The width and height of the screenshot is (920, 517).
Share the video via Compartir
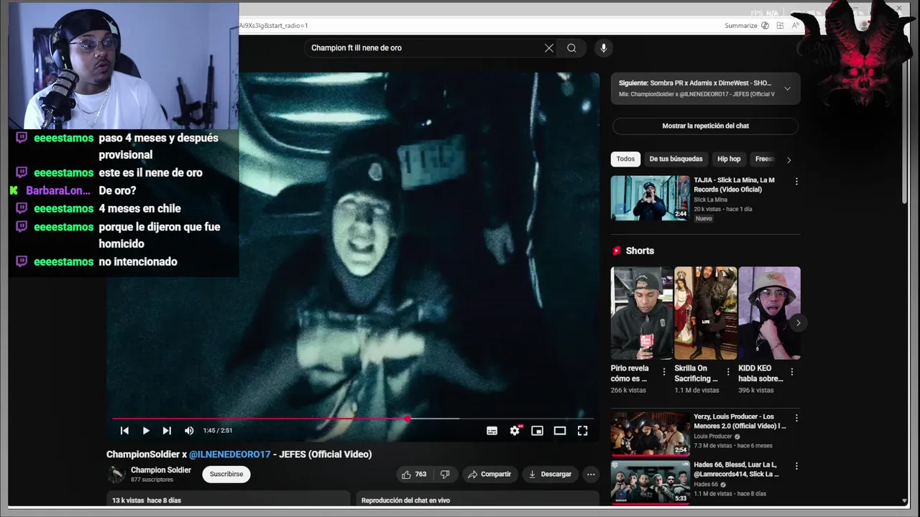click(x=489, y=474)
